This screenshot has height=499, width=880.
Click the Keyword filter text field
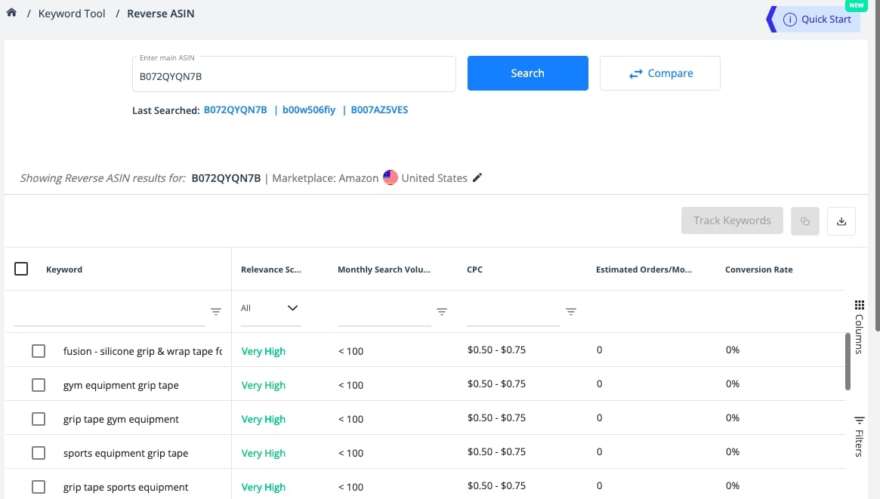coord(110,312)
